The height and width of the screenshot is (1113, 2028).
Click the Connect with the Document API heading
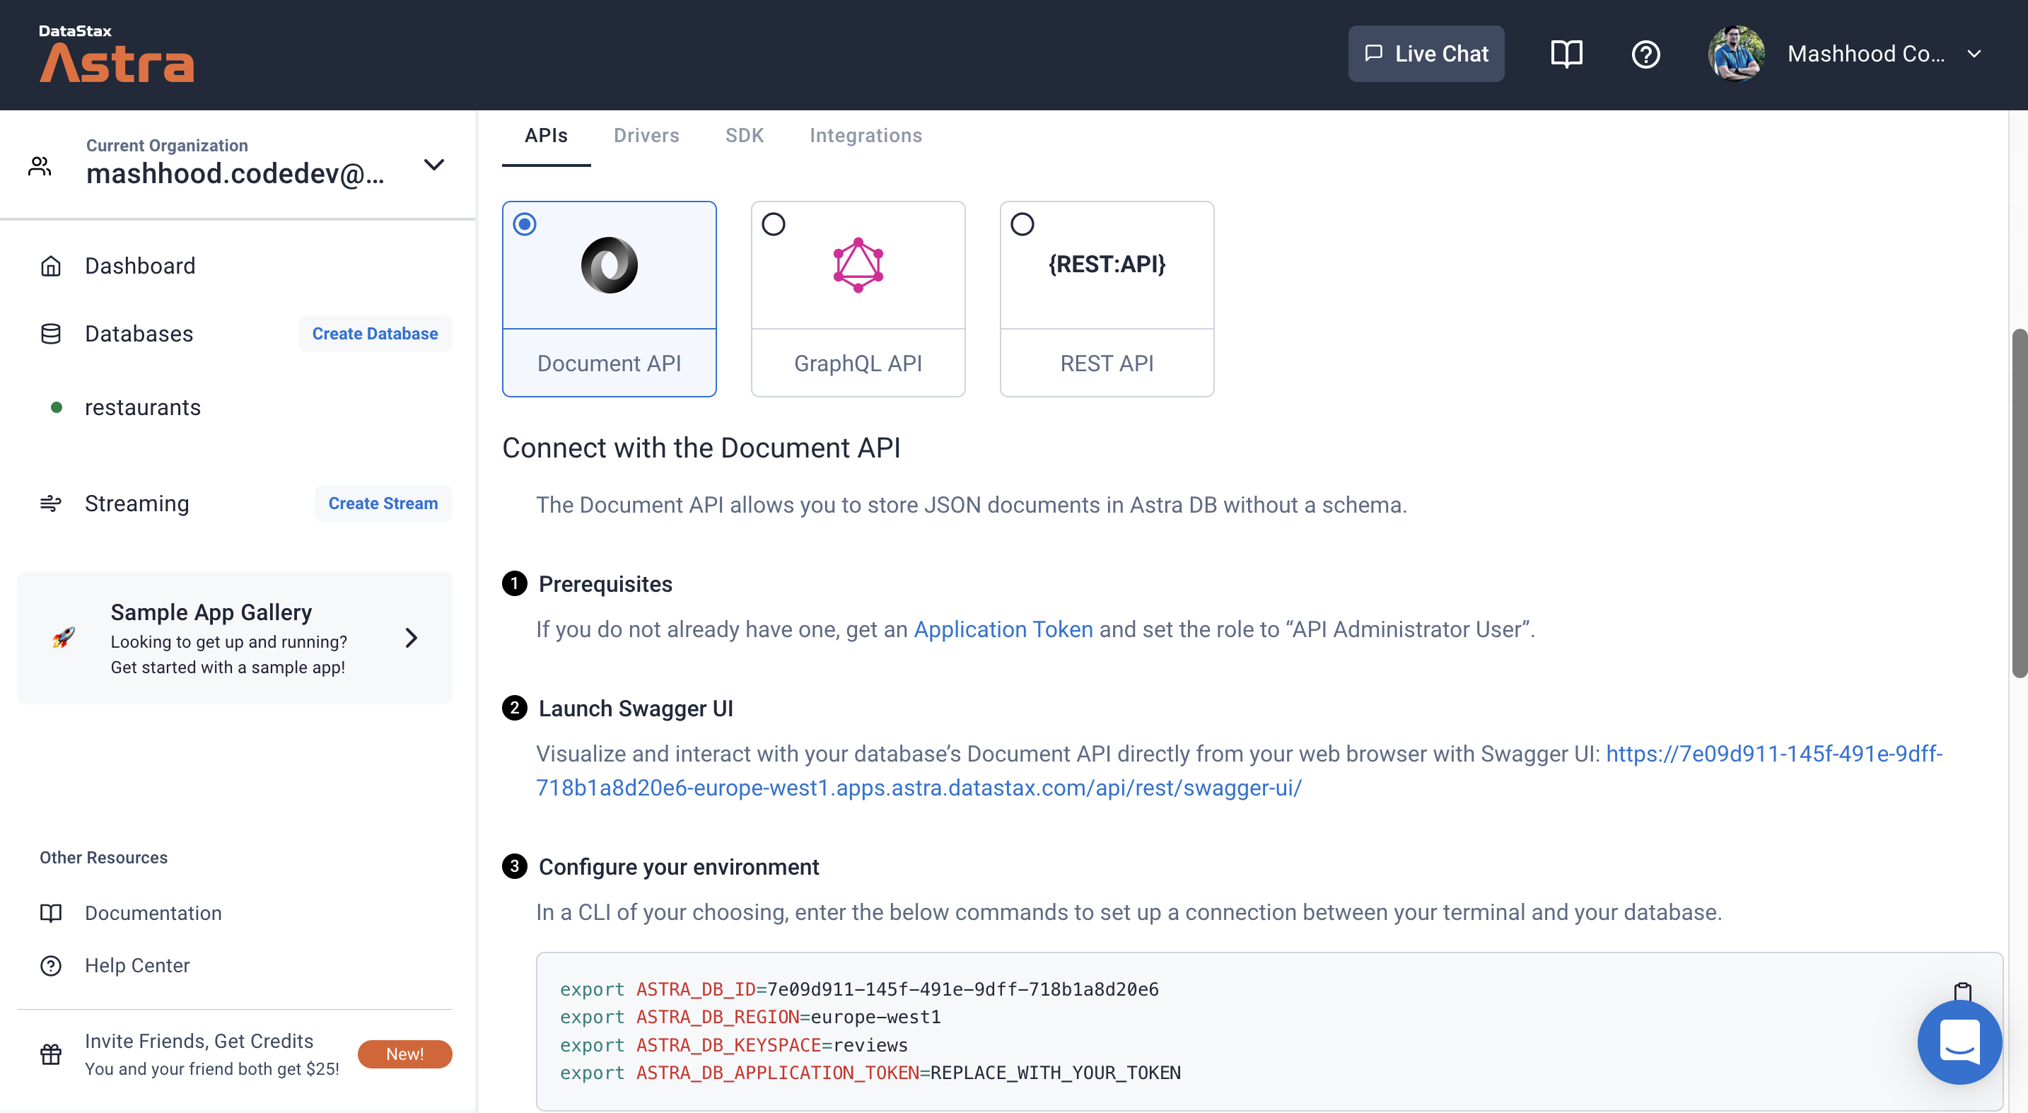click(701, 447)
